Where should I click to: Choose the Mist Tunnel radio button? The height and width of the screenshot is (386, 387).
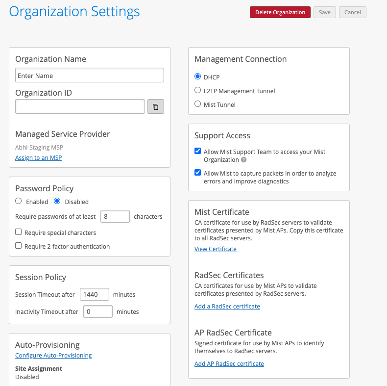click(198, 104)
